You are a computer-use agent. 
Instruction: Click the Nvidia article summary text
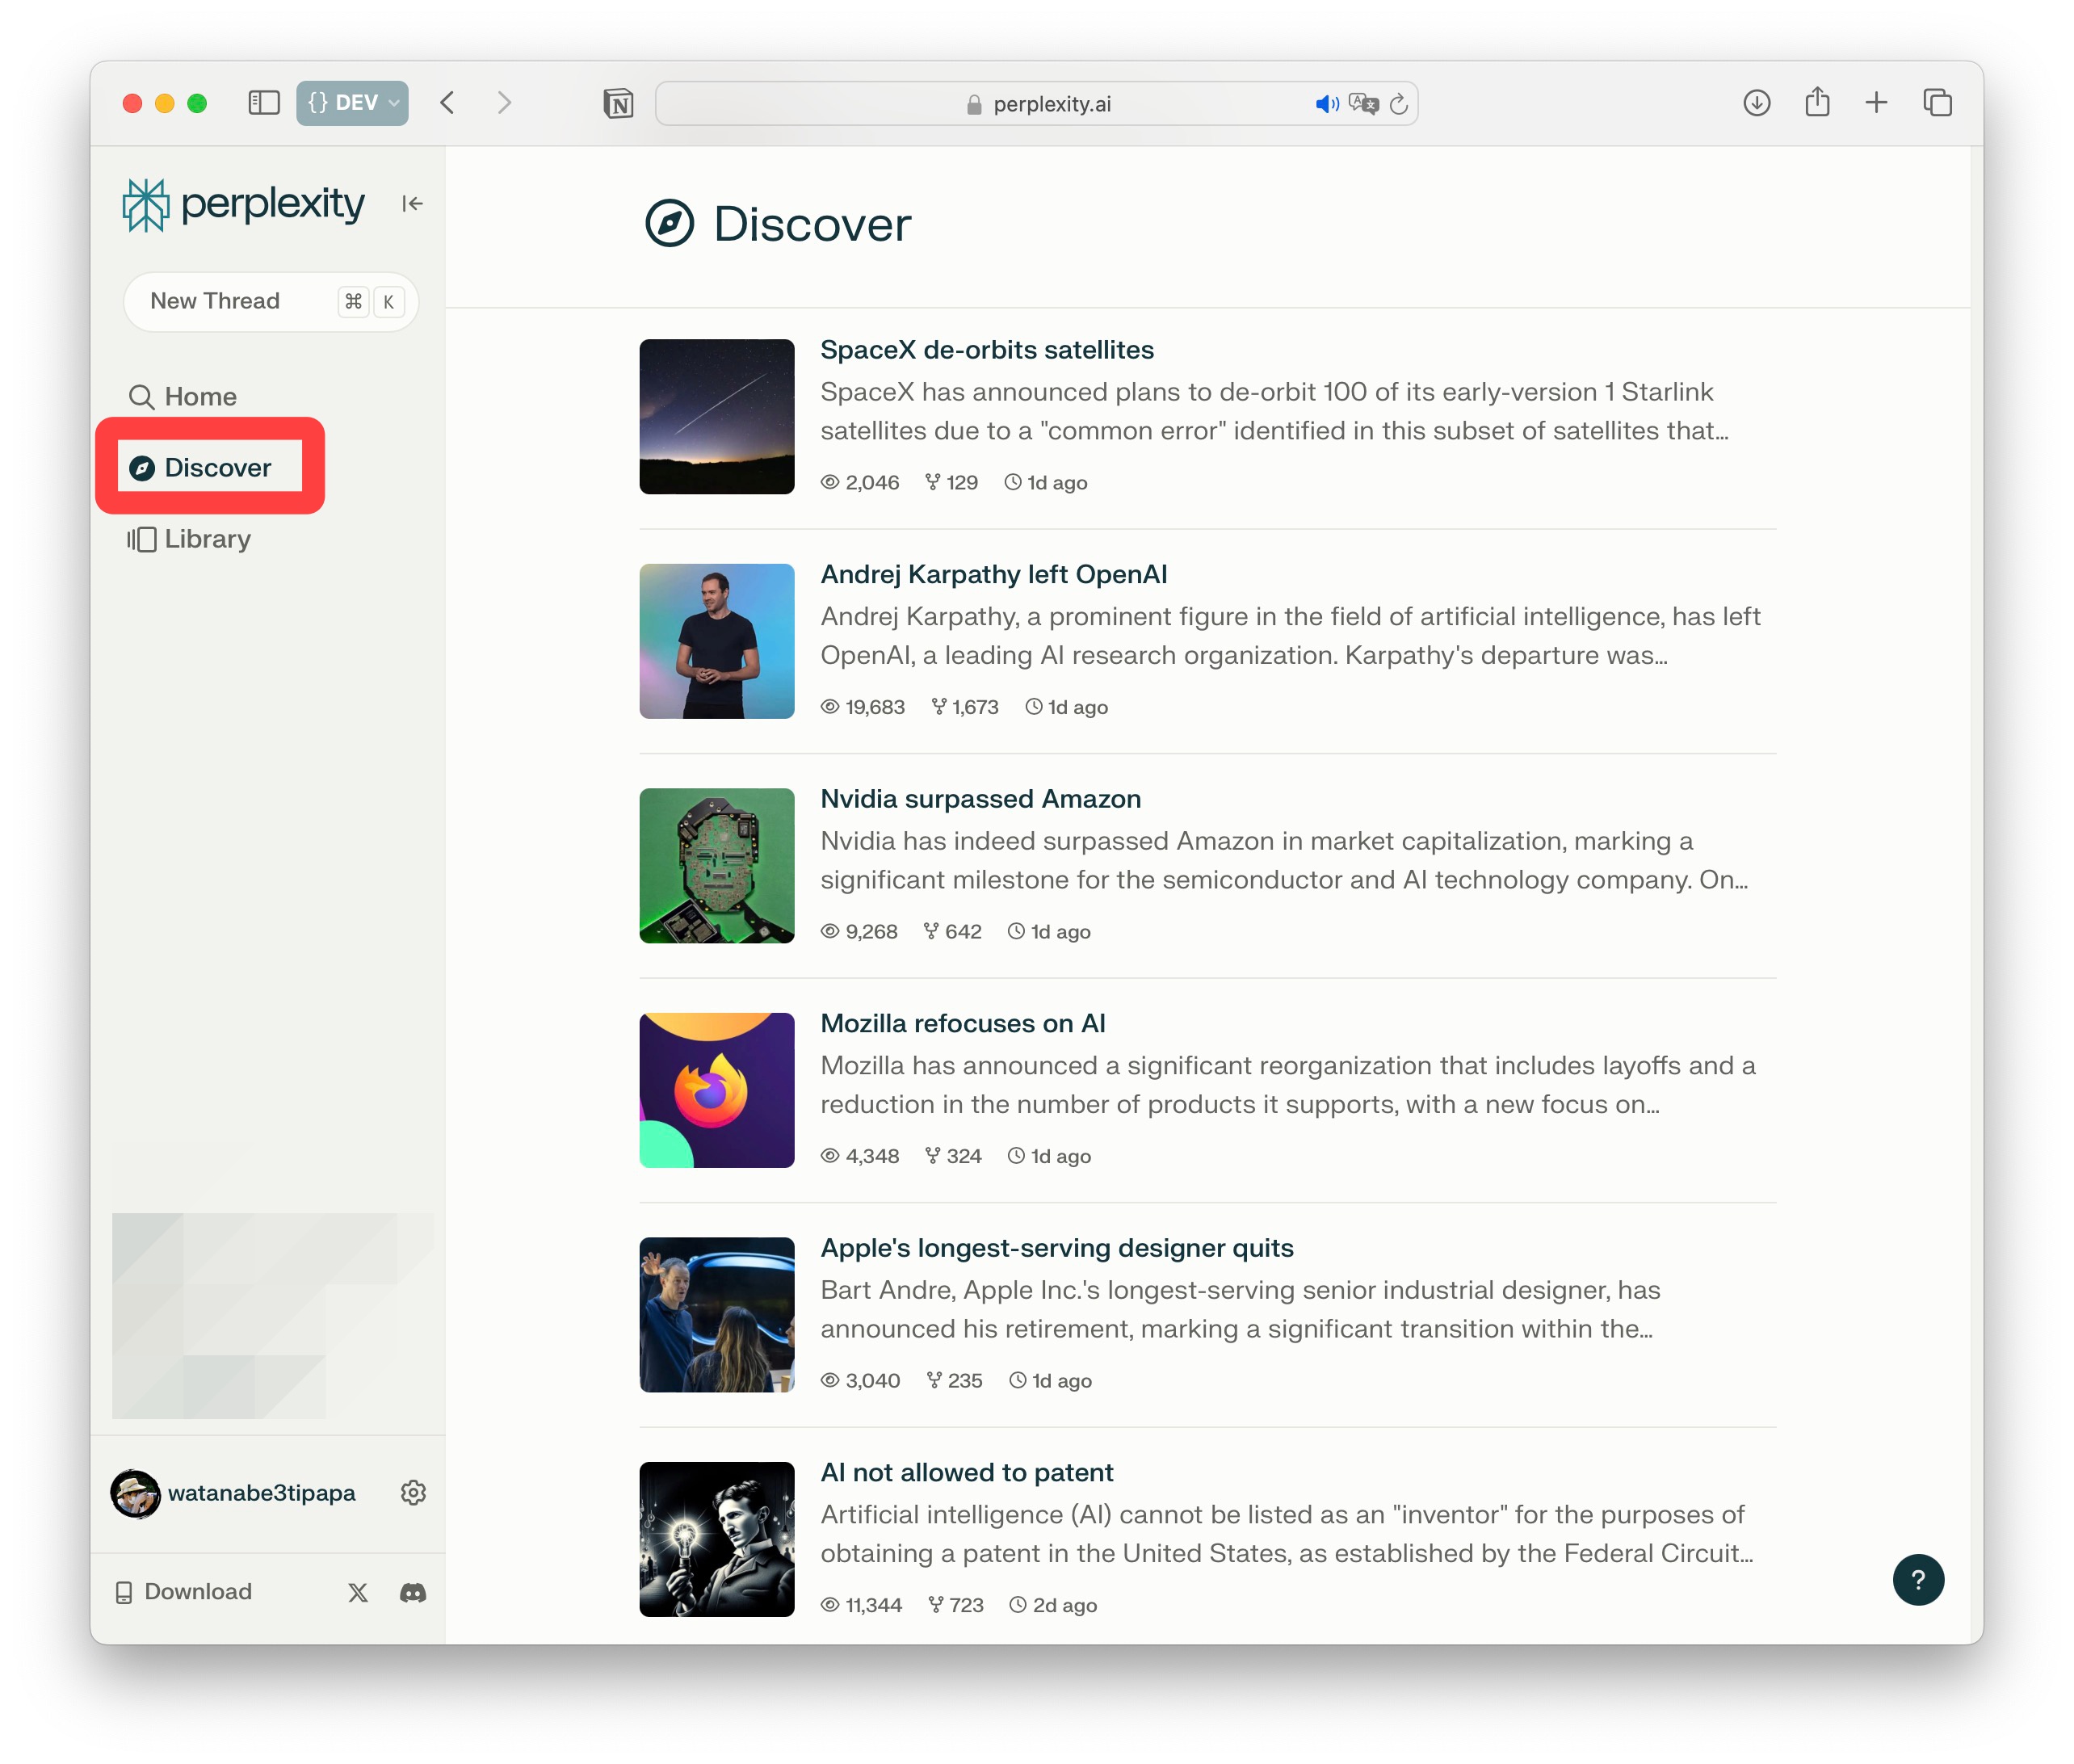pyautogui.click(x=1284, y=860)
